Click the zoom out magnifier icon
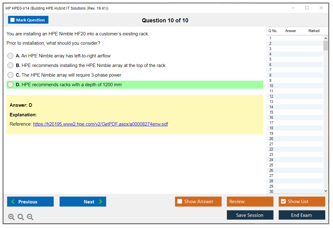333x228 pixels. coord(30,217)
